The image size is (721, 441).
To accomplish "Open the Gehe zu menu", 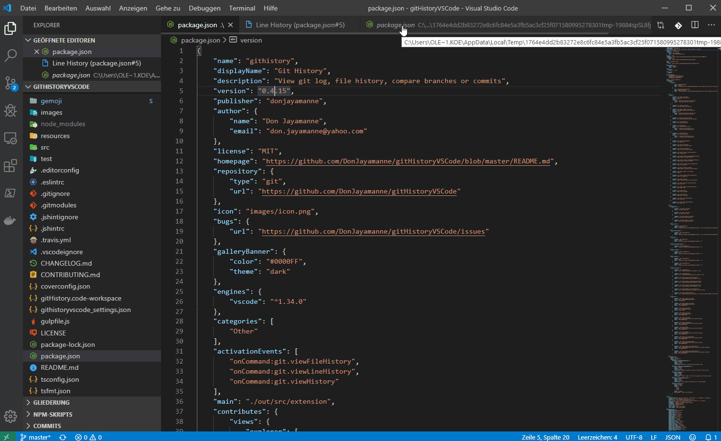I will tap(168, 8).
